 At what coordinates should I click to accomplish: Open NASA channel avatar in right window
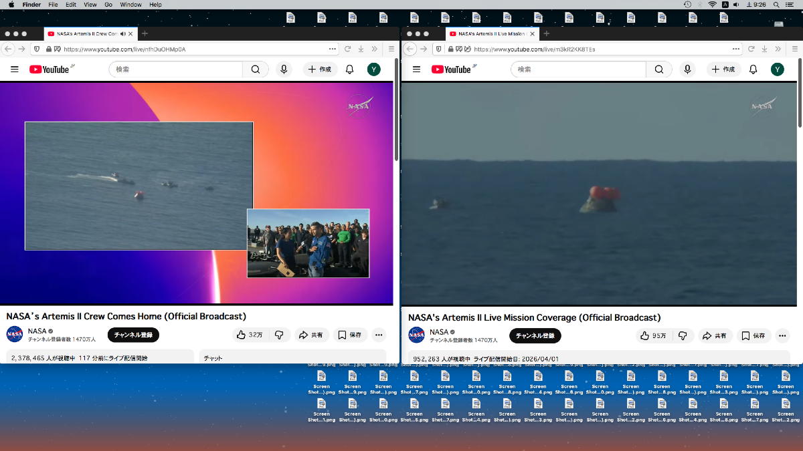point(416,335)
